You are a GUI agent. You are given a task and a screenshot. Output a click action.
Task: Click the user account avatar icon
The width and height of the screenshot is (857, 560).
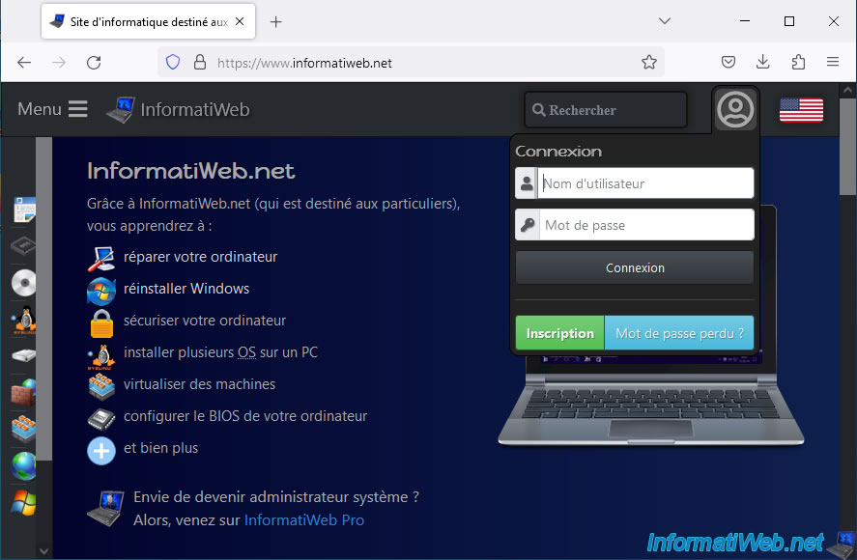coord(735,109)
